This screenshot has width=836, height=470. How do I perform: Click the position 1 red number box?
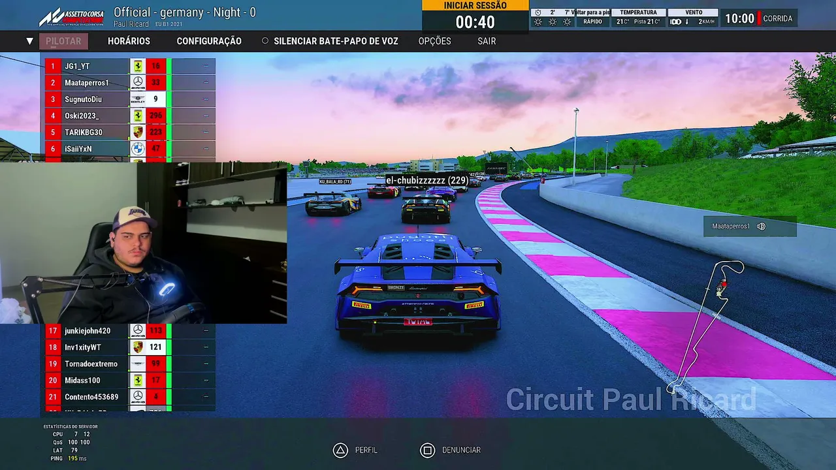click(53, 66)
